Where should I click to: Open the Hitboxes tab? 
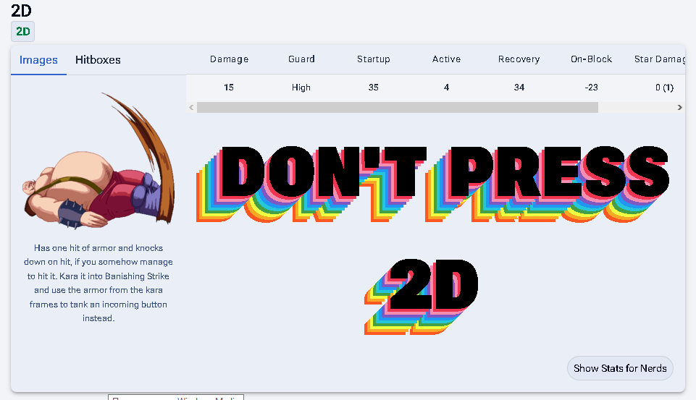pyautogui.click(x=98, y=60)
